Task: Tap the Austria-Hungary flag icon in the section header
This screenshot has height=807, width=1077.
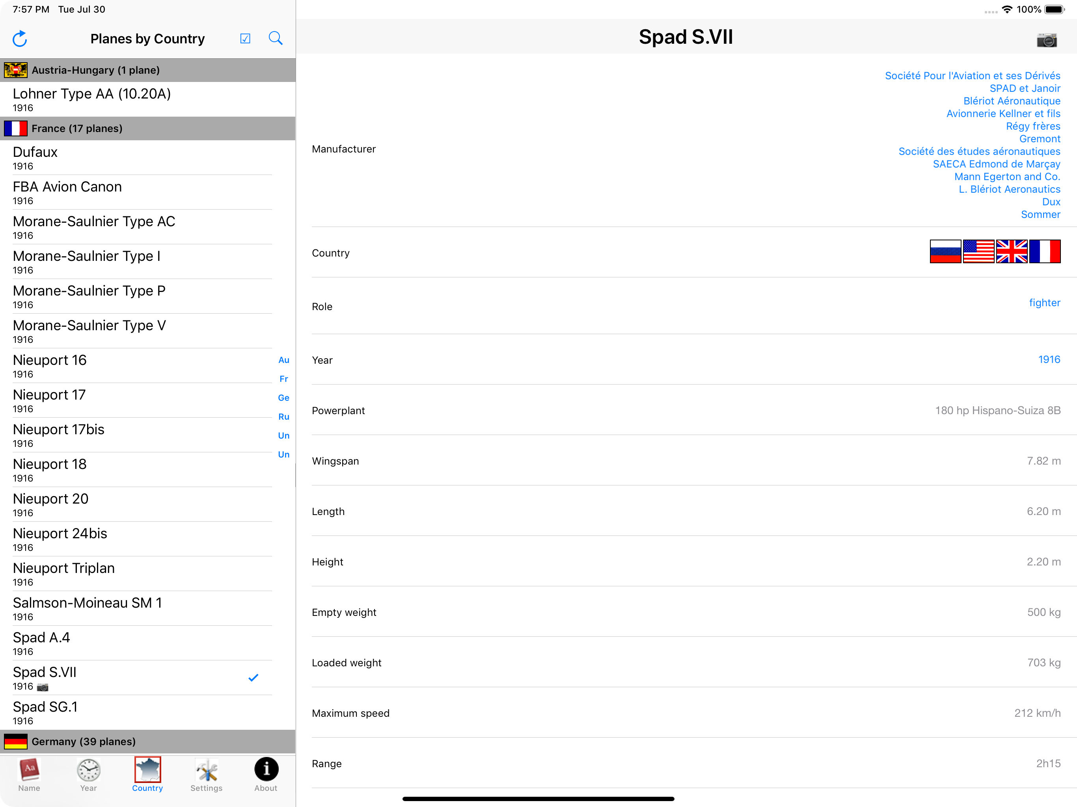Action: tap(16, 70)
